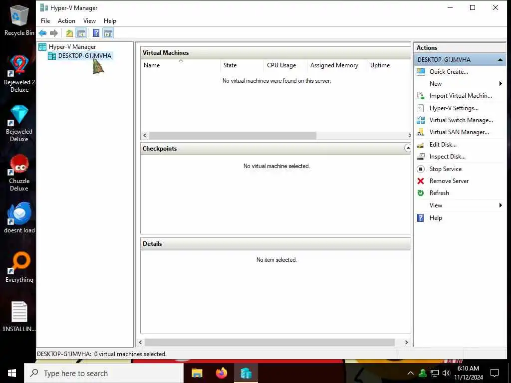Click the Help icon in Actions pane

tap(421, 218)
